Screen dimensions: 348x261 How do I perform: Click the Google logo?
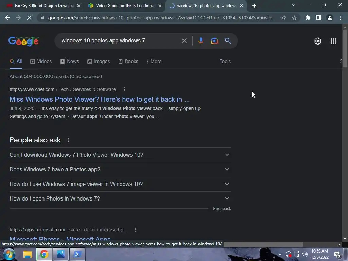(x=24, y=41)
